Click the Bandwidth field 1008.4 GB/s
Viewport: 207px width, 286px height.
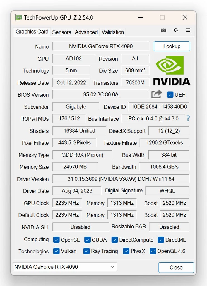pyautogui.click(x=164, y=167)
